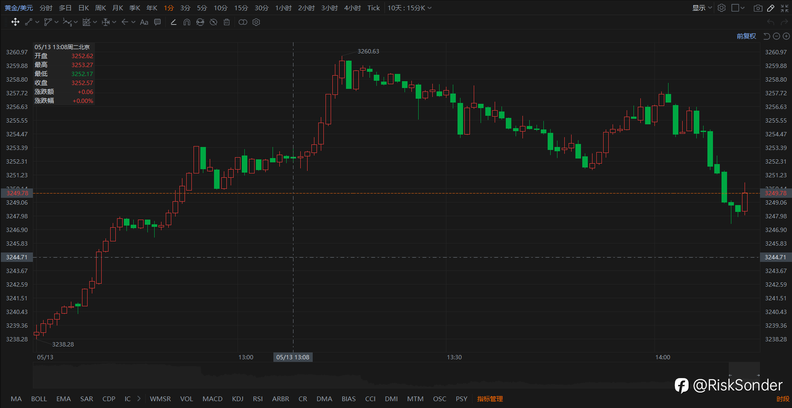Select the Aa text annotation tool
792x408 pixels.
(x=144, y=22)
